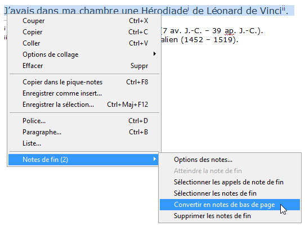Screen dimensions: 305x226
Task: Choose Sélectionner les appels de note de fin
Action: [x=230, y=182]
